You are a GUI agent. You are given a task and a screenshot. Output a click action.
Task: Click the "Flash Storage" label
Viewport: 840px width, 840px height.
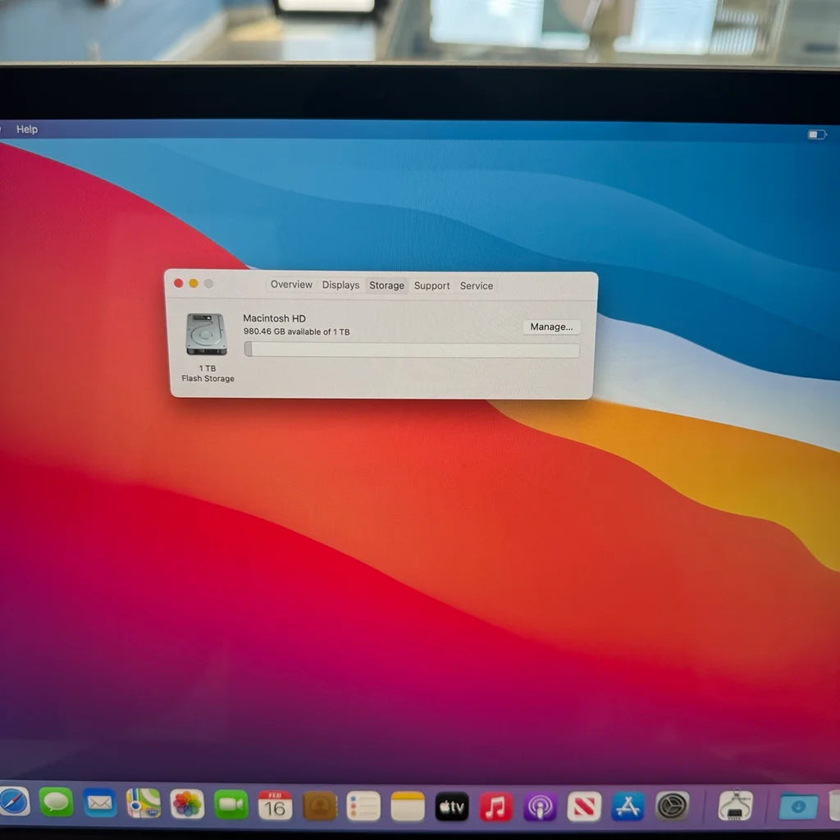click(x=208, y=378)
